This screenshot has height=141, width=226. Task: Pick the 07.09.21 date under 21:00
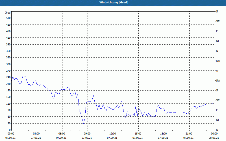188,138
